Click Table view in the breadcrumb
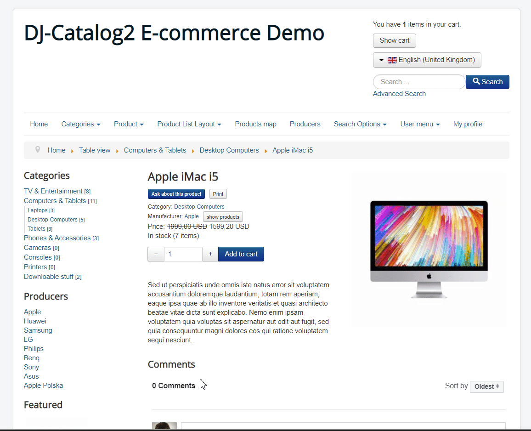This screenshot has height=431, width=531. [95, 150]
